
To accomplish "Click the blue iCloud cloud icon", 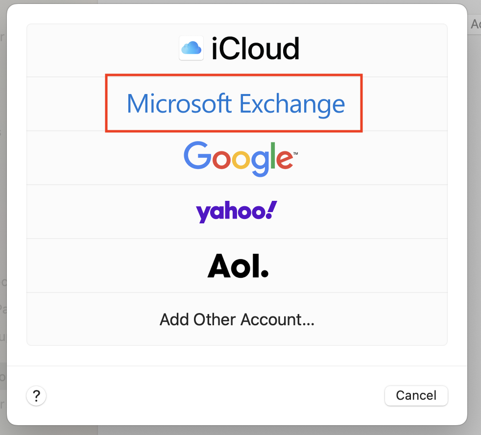I will [192, 48].
